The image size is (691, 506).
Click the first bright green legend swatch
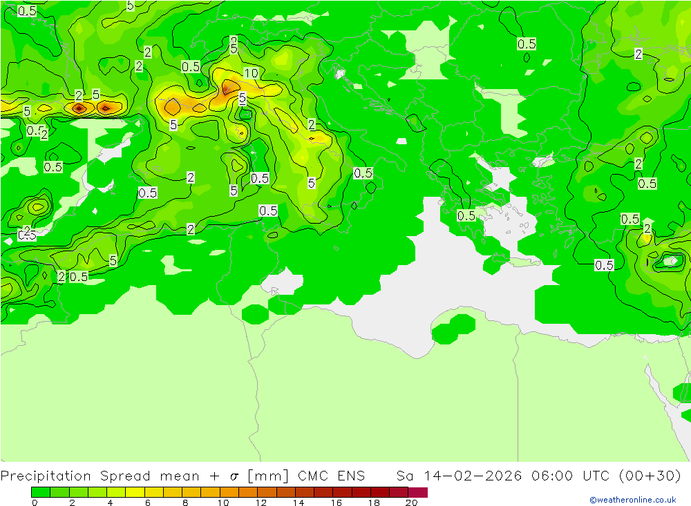click(x=41, y=492)
